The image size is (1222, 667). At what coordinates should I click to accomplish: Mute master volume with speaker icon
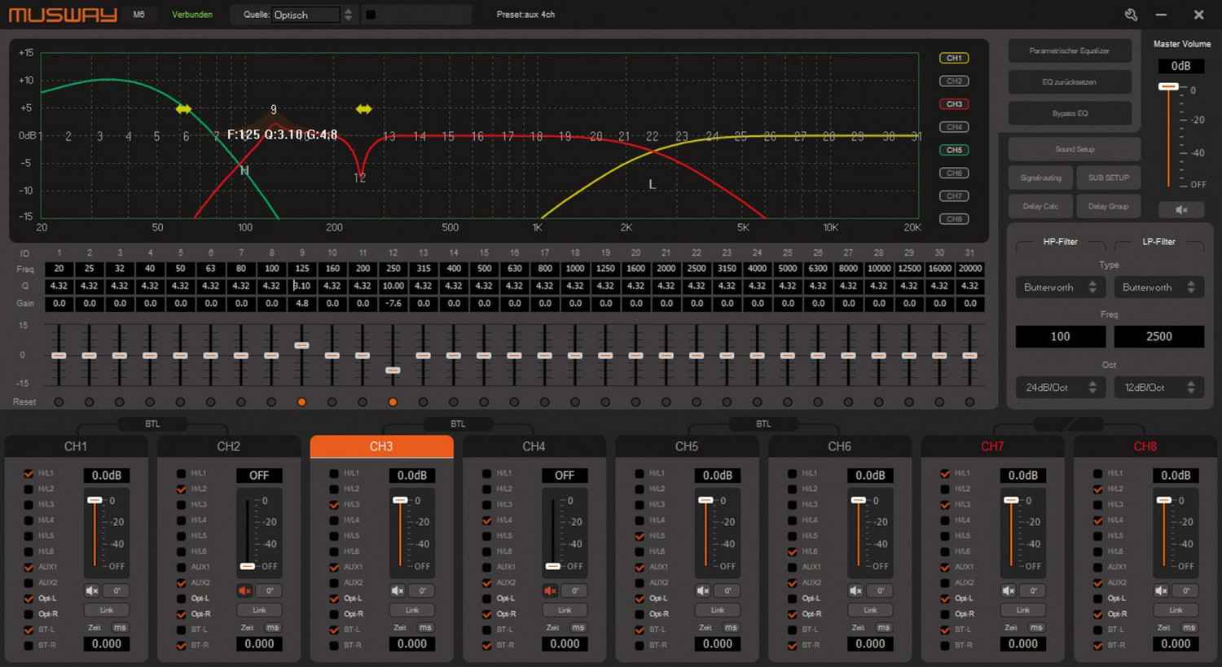tap(1181, 209)
